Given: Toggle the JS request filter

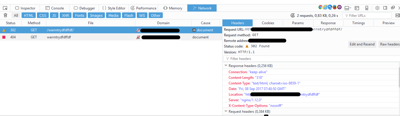Looking at the screenshot, I should pos(54,15).
